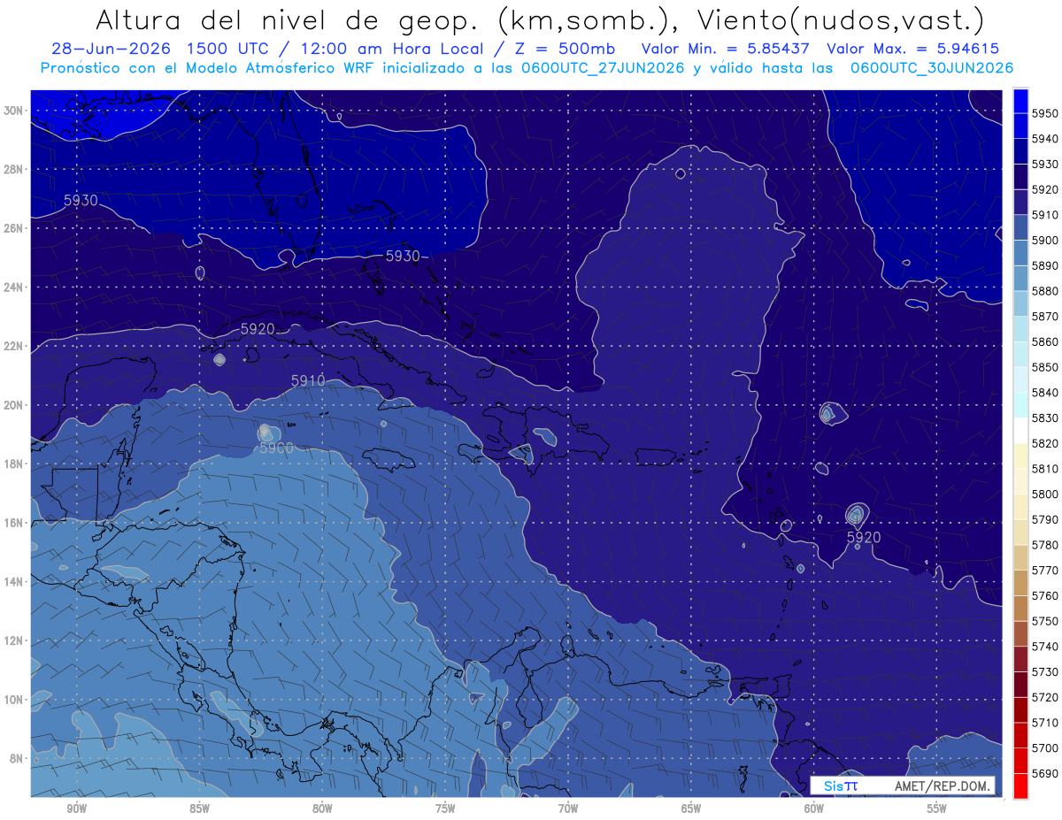Click the 5880 label on the color scale
Viewport: 1062px width, 820px height.
coord(1045,291)
